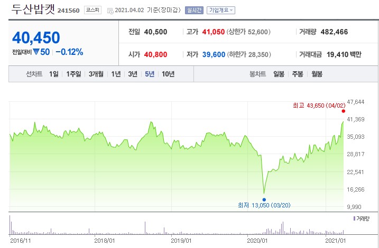The height and width of the screenshot is (248, 379).
Task: Click the 저가 value 39,600
Action: coord(214,54)
